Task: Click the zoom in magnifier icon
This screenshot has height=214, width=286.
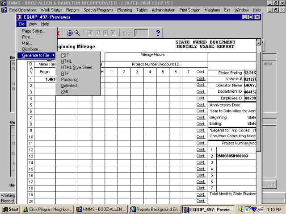Action: pyautogui.click(x=70, y=33)
